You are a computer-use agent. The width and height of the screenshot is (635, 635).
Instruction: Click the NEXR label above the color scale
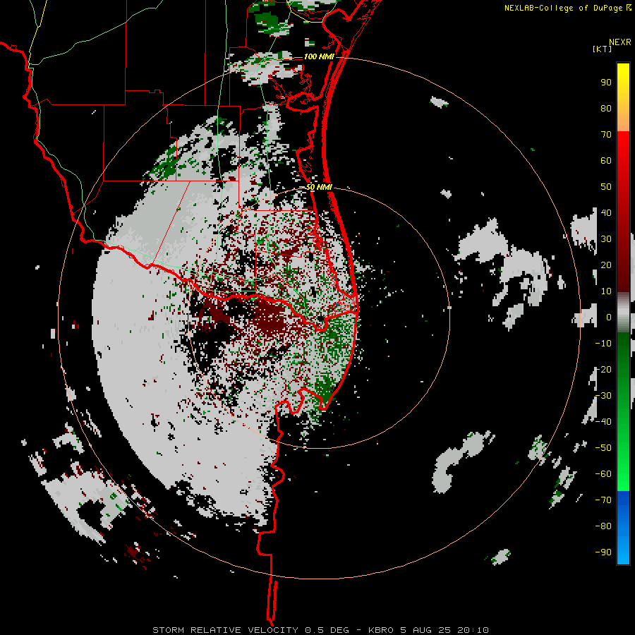(x=620, y=42)
